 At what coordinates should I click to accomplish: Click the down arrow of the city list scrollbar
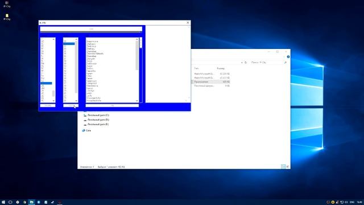point(136,101)
